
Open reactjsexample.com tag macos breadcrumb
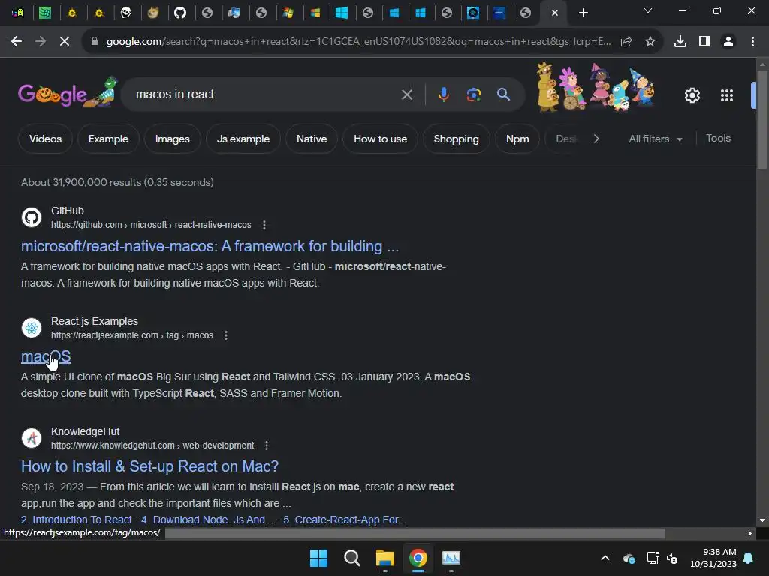132,335
